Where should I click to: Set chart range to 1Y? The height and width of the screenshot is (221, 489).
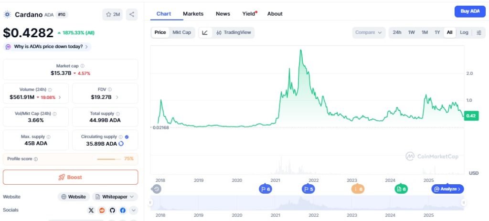point(437,32)
